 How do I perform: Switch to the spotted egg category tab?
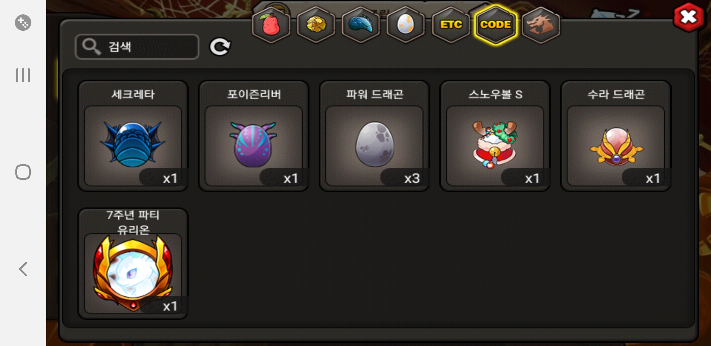(406, 25)
